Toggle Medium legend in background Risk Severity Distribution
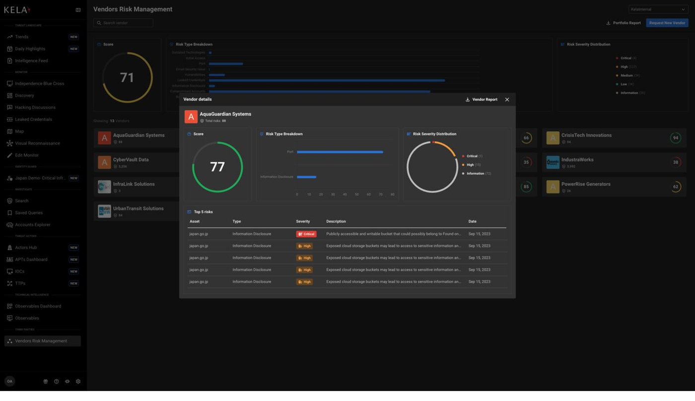The image size is (695, 401). (628, 75)
